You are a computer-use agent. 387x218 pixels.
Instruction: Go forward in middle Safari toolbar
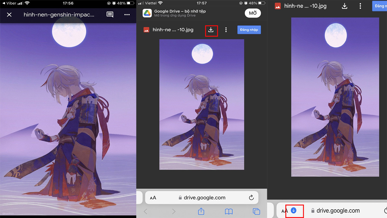pos(174,212)
